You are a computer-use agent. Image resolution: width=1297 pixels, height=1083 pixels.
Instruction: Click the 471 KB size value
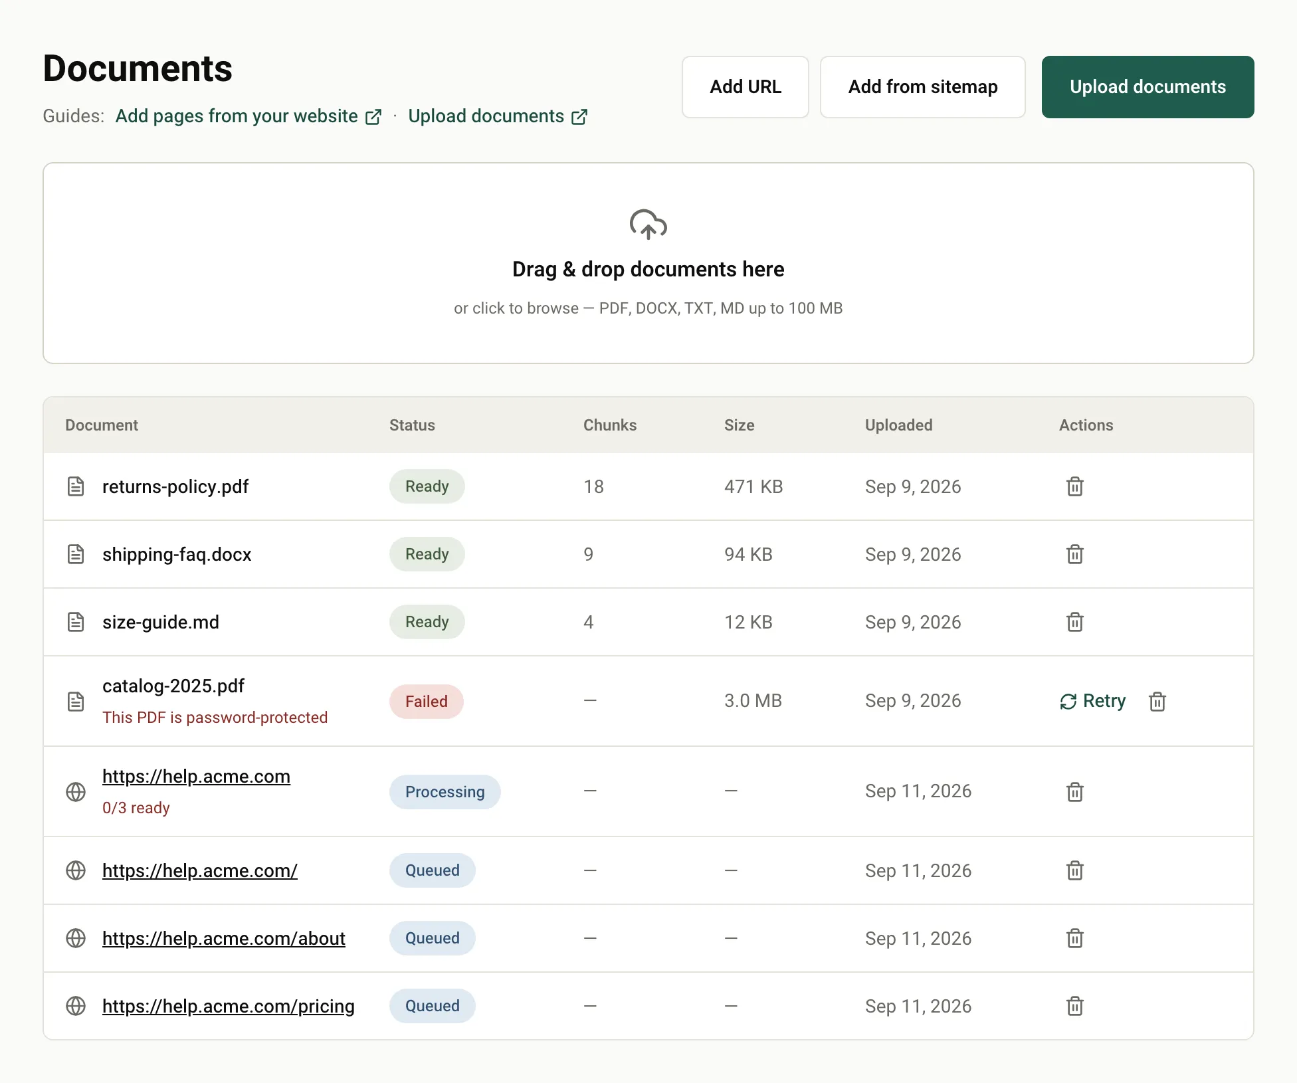point(753,486)
